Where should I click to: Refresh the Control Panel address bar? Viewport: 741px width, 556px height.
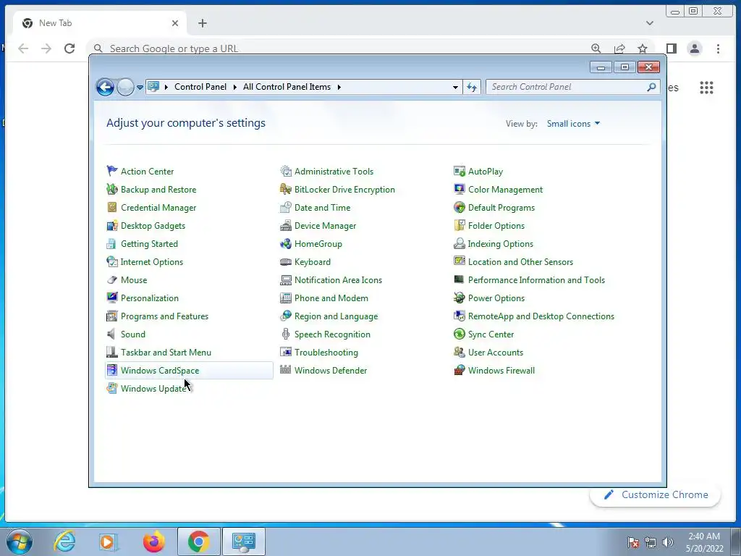(x=472, y=87)
